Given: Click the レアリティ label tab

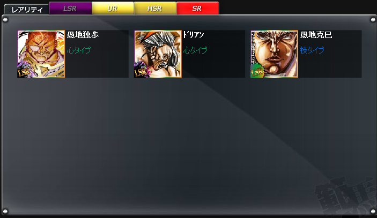Looking at the screenshot, I should pyautogui.click(x=27, y=10).
